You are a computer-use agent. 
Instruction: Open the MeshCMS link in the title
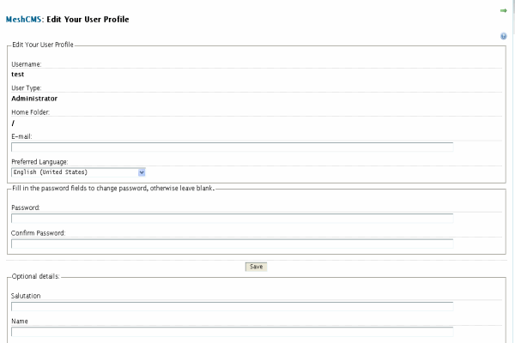pyautogui.click(x=23, y=20)
